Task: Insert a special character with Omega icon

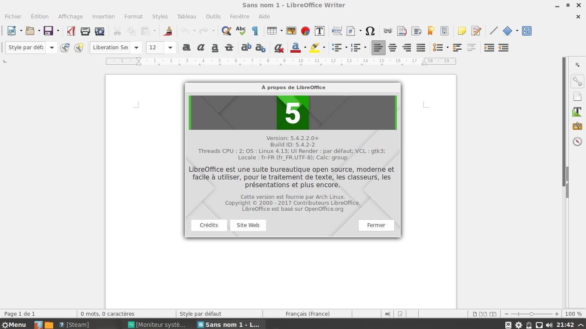Action: pos(370,31)
